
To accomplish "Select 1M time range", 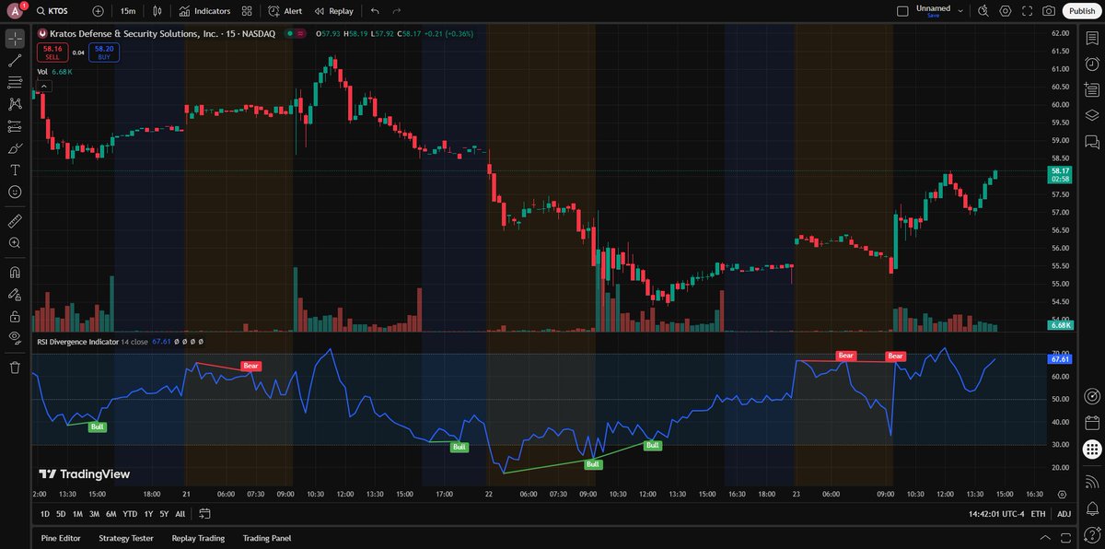I will click(x=77, y=514).
